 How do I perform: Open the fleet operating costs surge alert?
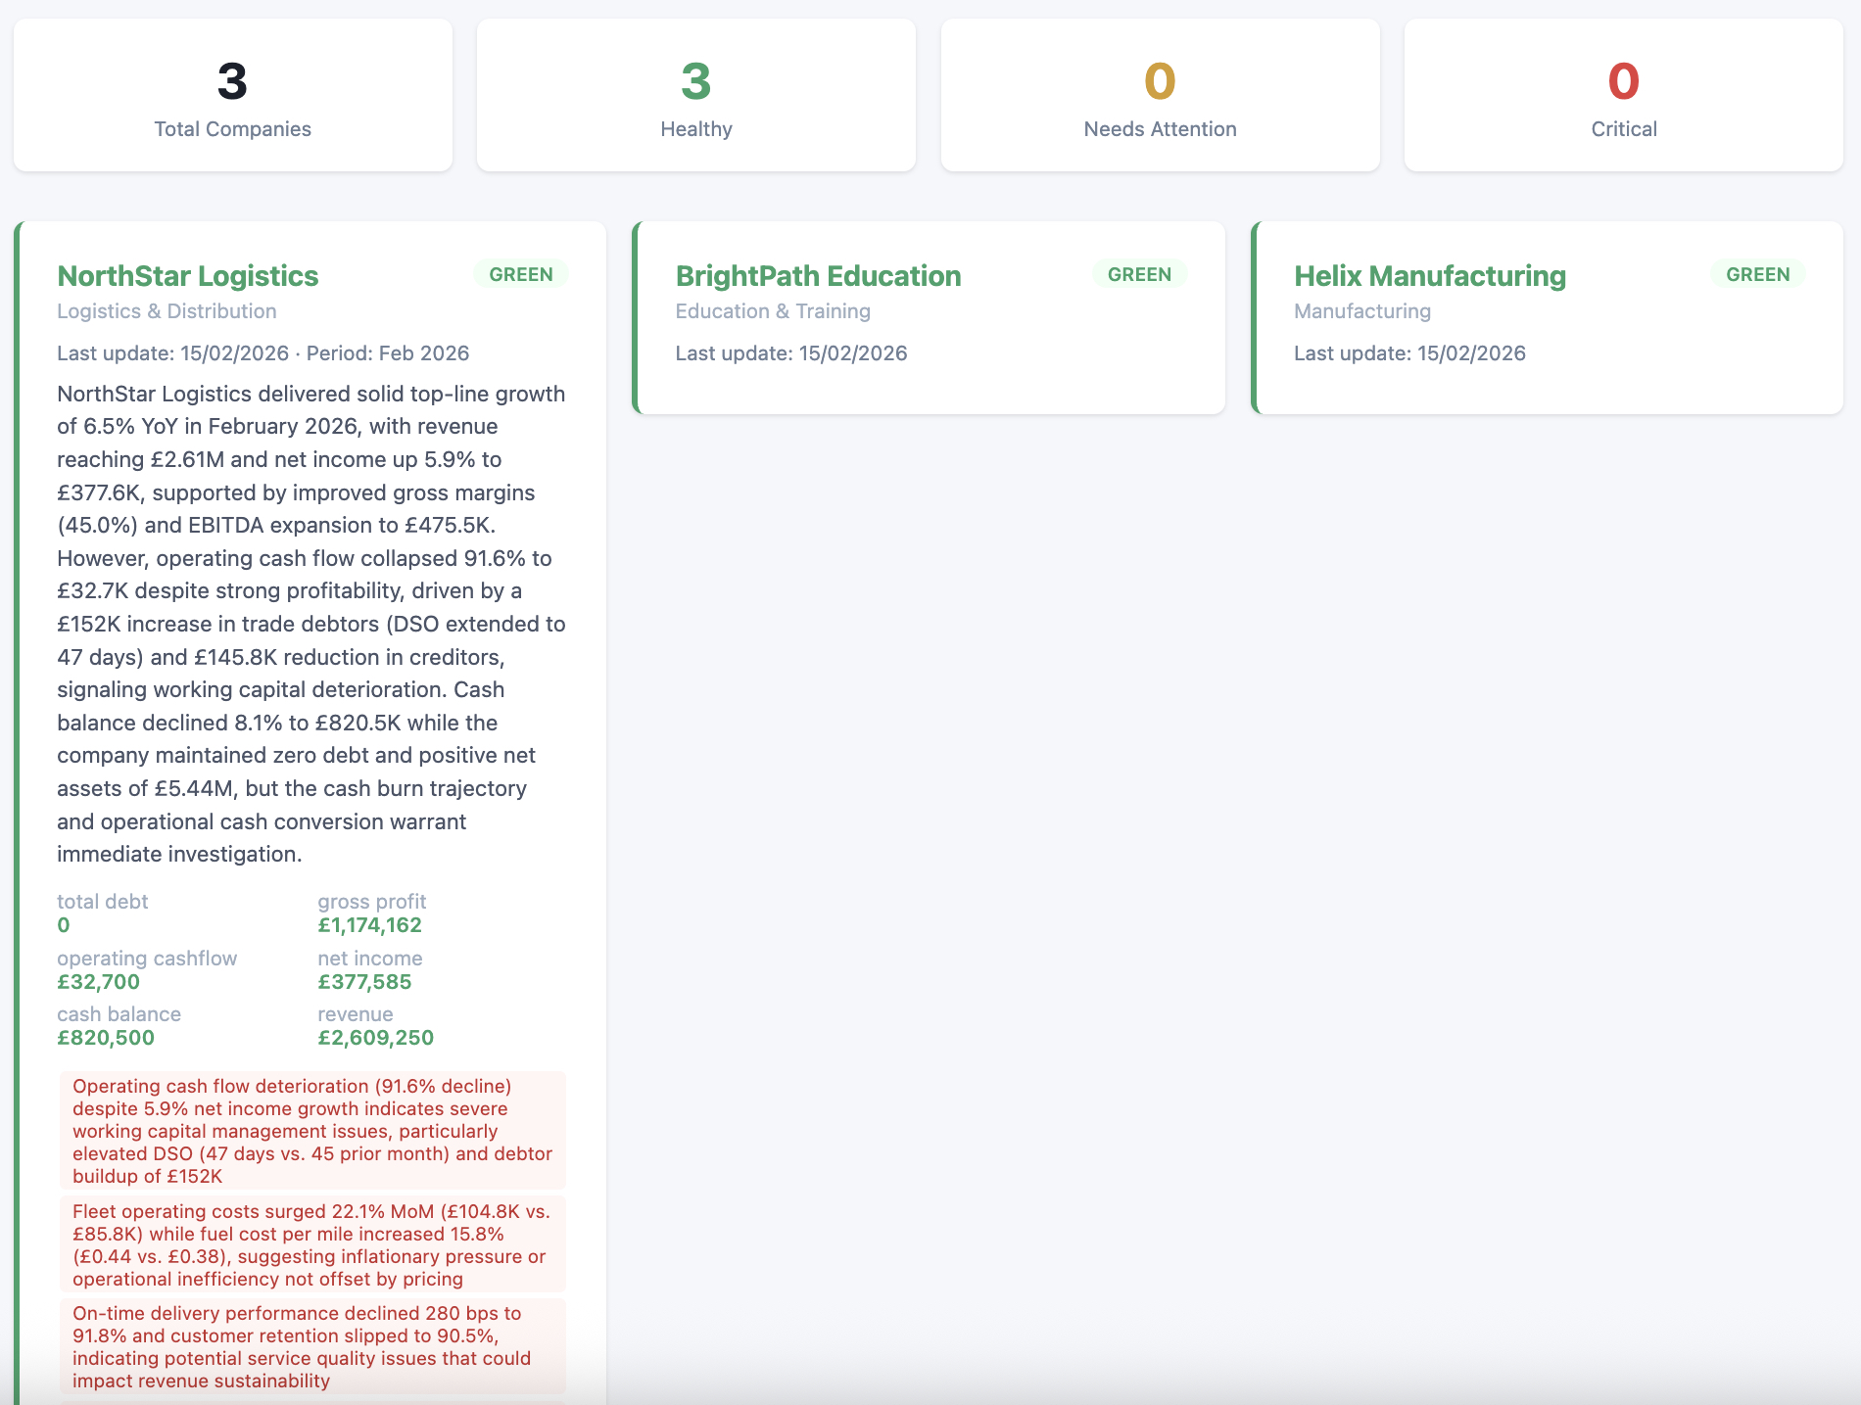click(311, 1244)
